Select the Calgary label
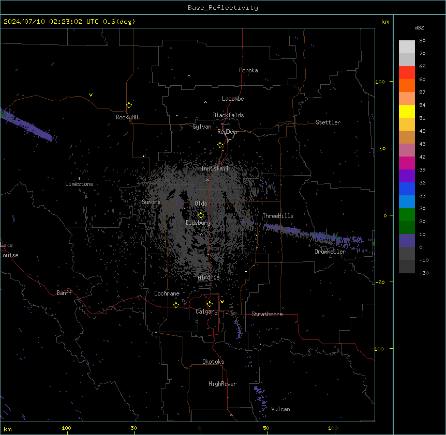The height and width of the screenshot is (435, 446). click(x=206, y=312)
